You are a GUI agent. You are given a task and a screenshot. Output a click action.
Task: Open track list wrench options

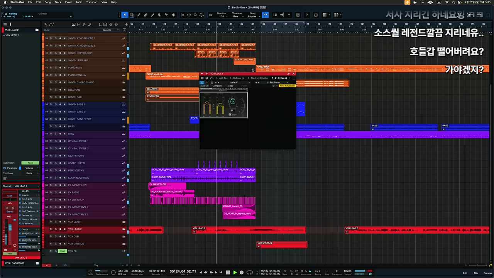click(46, 24)
